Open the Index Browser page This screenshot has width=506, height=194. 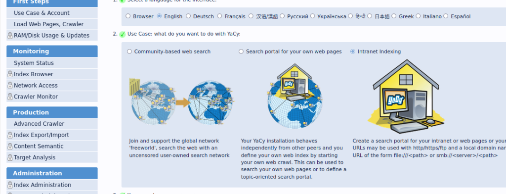click(x=52, y=74)
